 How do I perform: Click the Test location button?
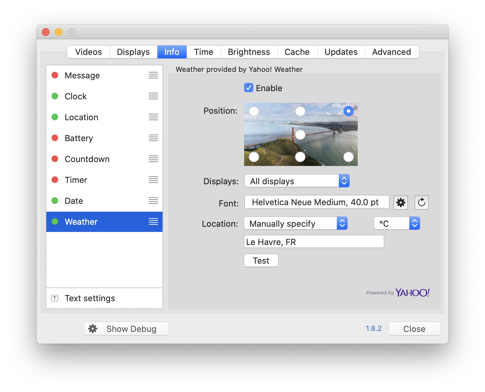point(261,261)
